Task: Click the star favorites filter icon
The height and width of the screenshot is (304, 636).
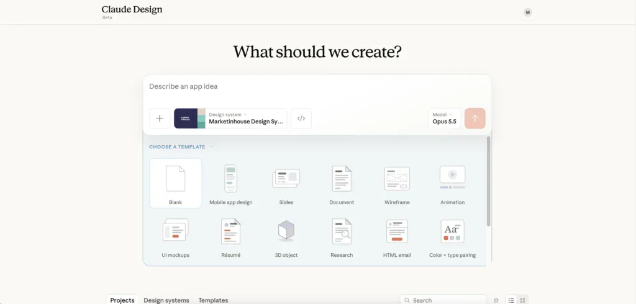Action: pyautogui.click(x=496, y=300)
